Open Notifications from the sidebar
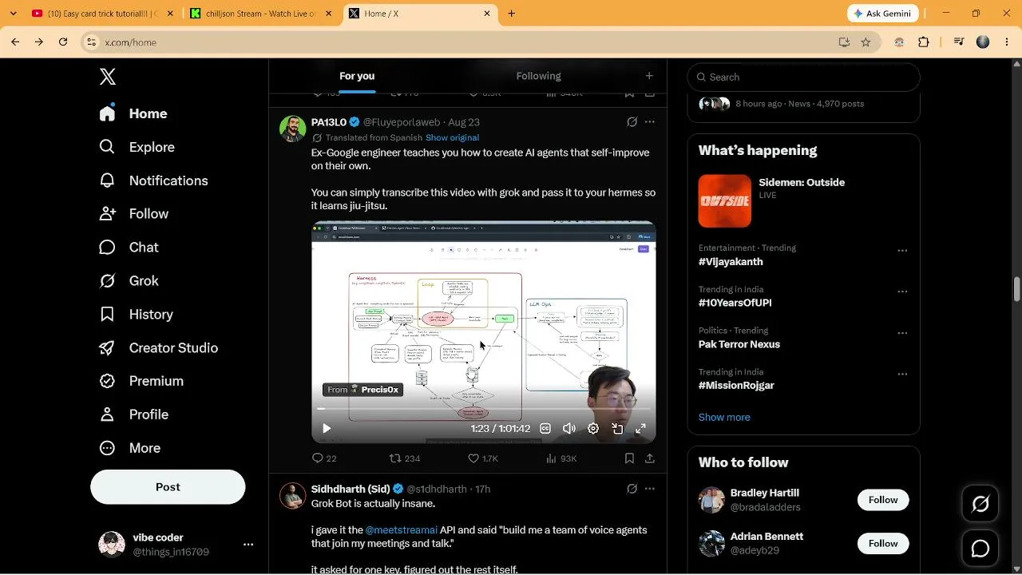Viewport: 1022px width, 575px height. pos(153,180)
